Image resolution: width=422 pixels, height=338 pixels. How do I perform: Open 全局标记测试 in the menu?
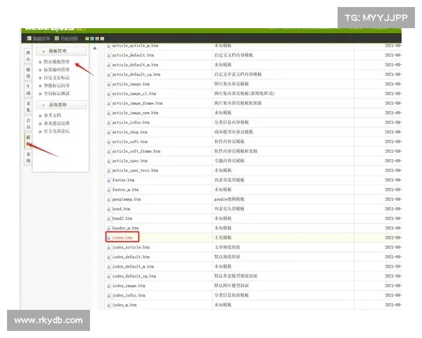56,94
